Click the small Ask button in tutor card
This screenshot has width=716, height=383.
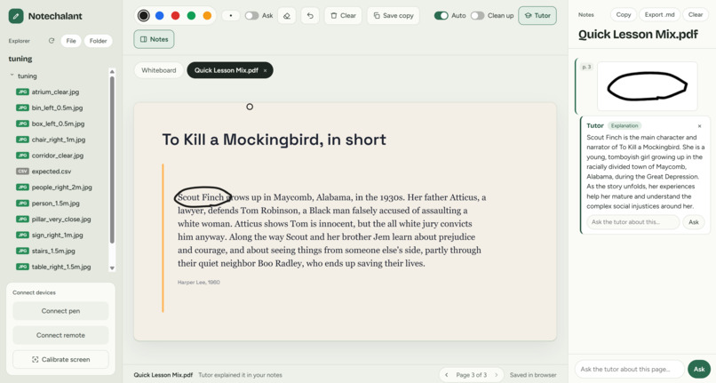[x=694, y=222]
